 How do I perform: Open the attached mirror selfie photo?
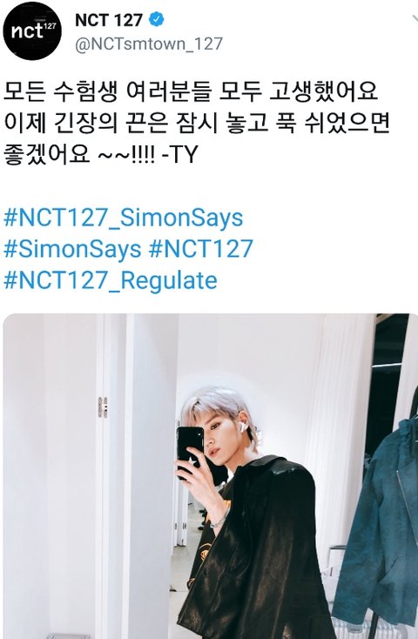point(211,476)
